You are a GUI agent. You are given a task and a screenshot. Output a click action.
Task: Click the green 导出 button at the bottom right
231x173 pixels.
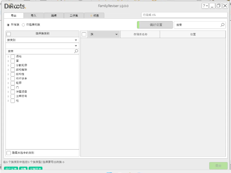tap(218, 166)
